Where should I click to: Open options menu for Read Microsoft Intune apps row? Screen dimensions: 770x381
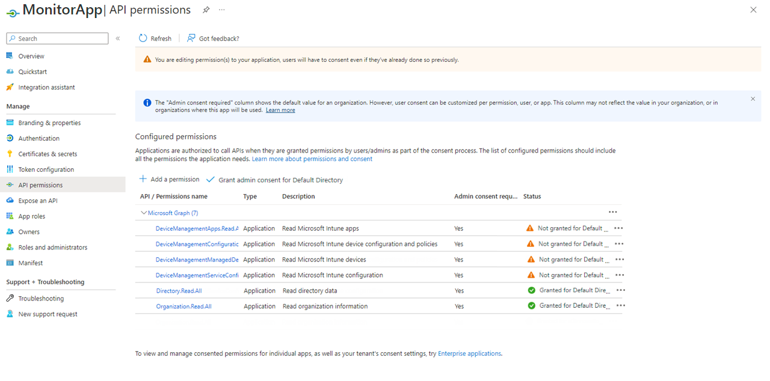(x=618, y=228)
